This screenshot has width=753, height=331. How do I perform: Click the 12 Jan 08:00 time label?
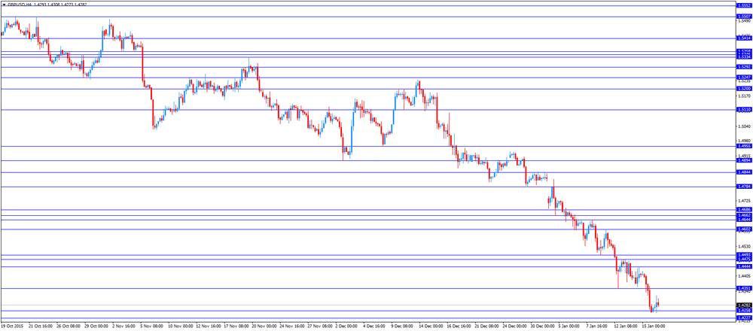pos(624,326)
